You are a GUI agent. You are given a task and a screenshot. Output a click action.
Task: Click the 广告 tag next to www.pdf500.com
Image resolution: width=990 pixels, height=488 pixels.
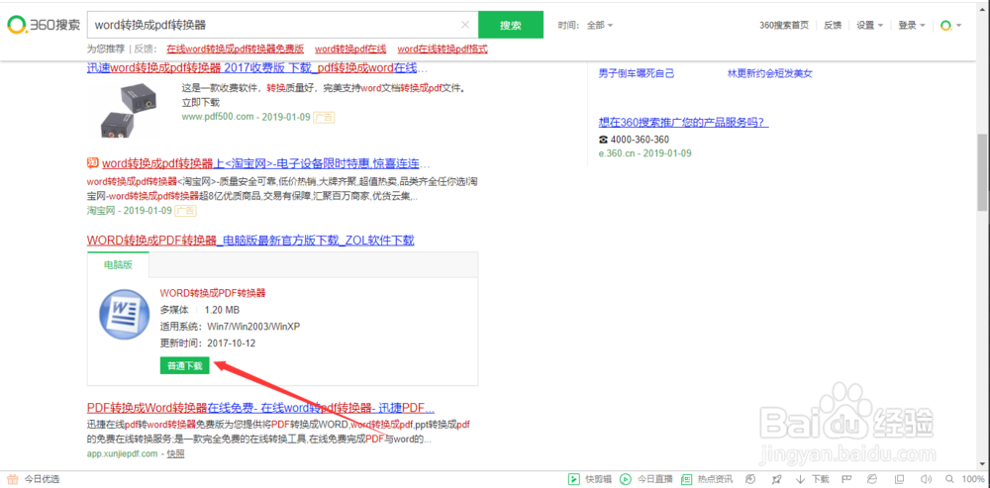tap(324, 117)
